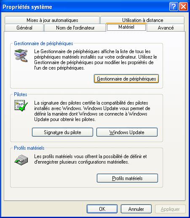The width and height of the screenshot is (190, 218).
Task: Click the Gestionnaire de périphériques group heading
Action: click(x=43, y=43)
